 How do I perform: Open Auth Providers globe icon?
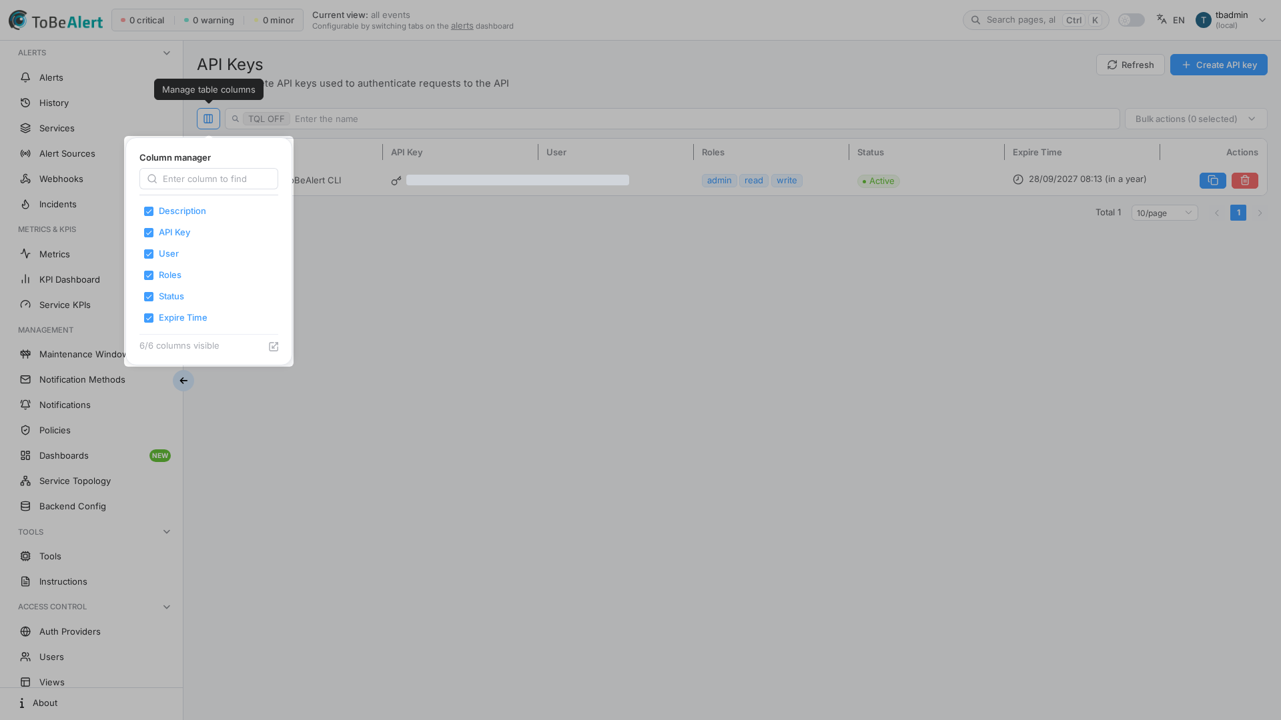click(25, 631)
